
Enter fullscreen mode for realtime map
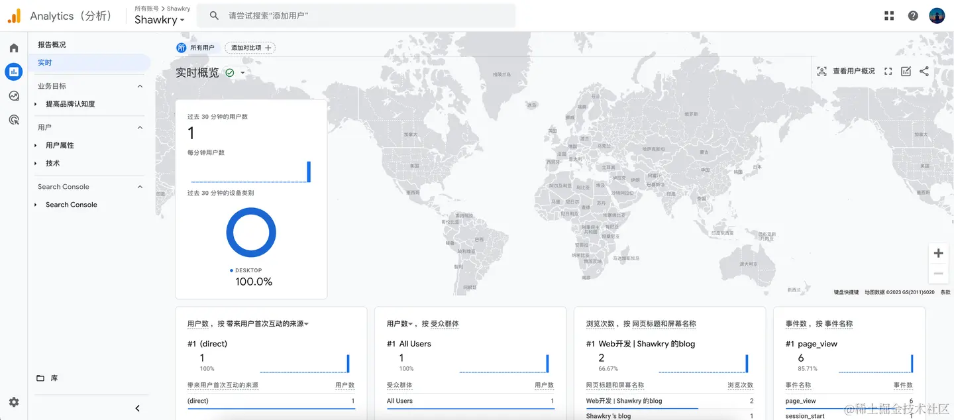tap(888, 72)
